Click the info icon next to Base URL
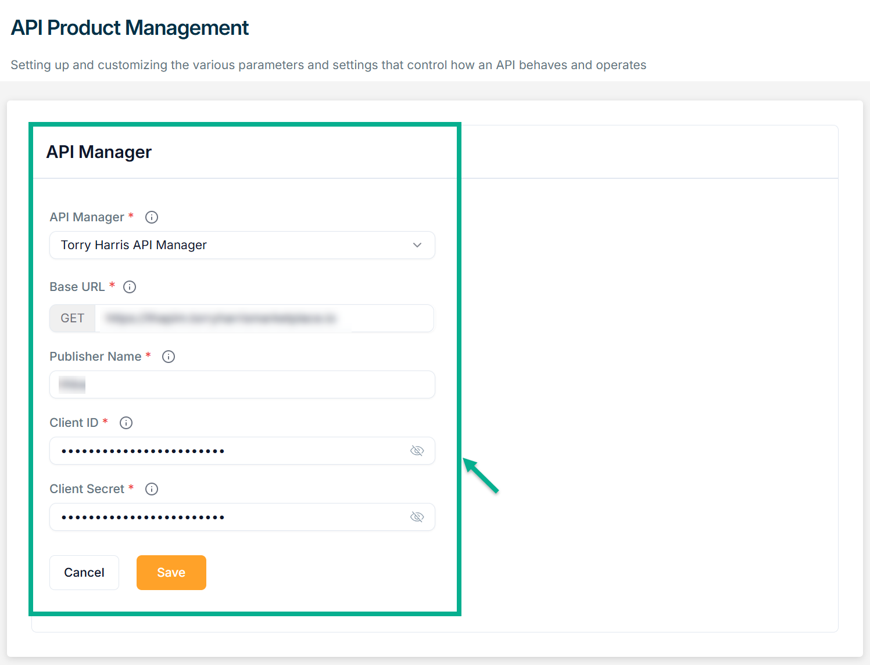Screen dimensions: 870x665 pyautogui.click(x=130, y=287)
